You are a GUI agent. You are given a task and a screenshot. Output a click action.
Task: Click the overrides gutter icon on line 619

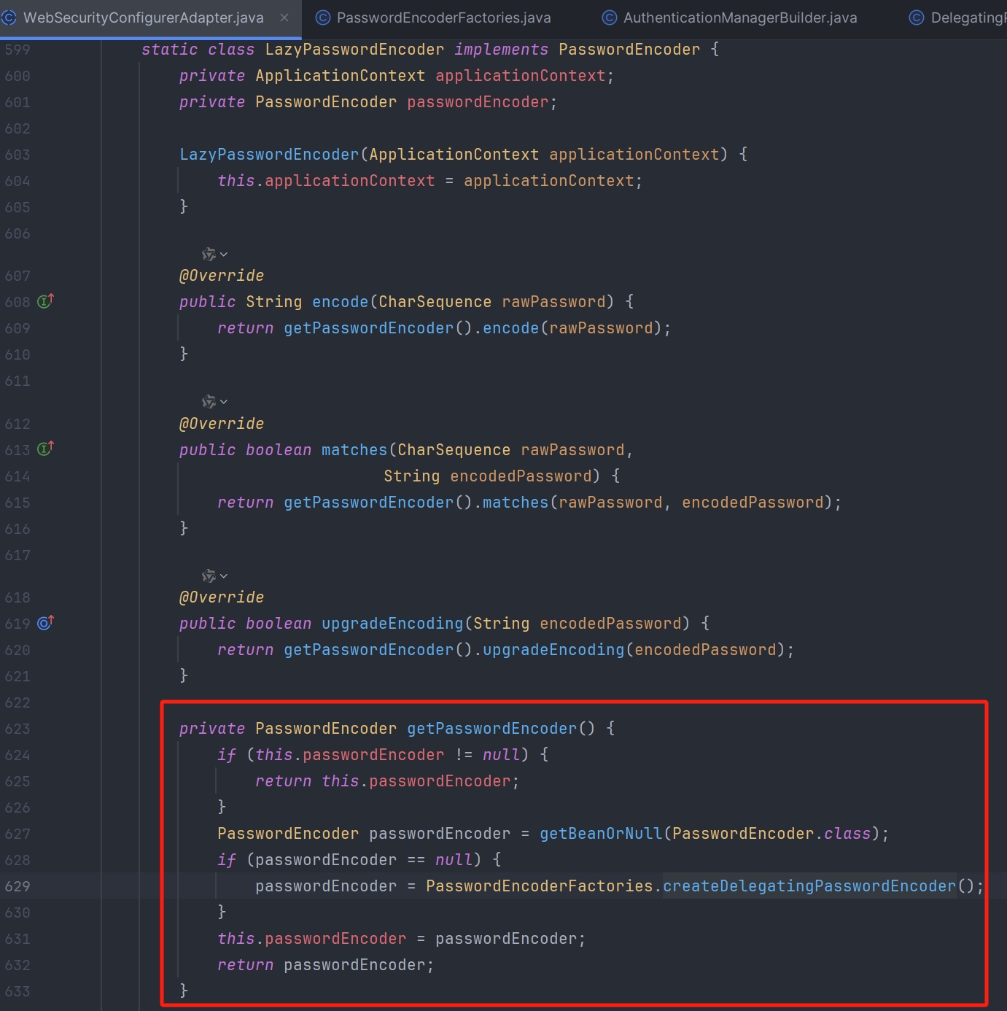point(45,623)
